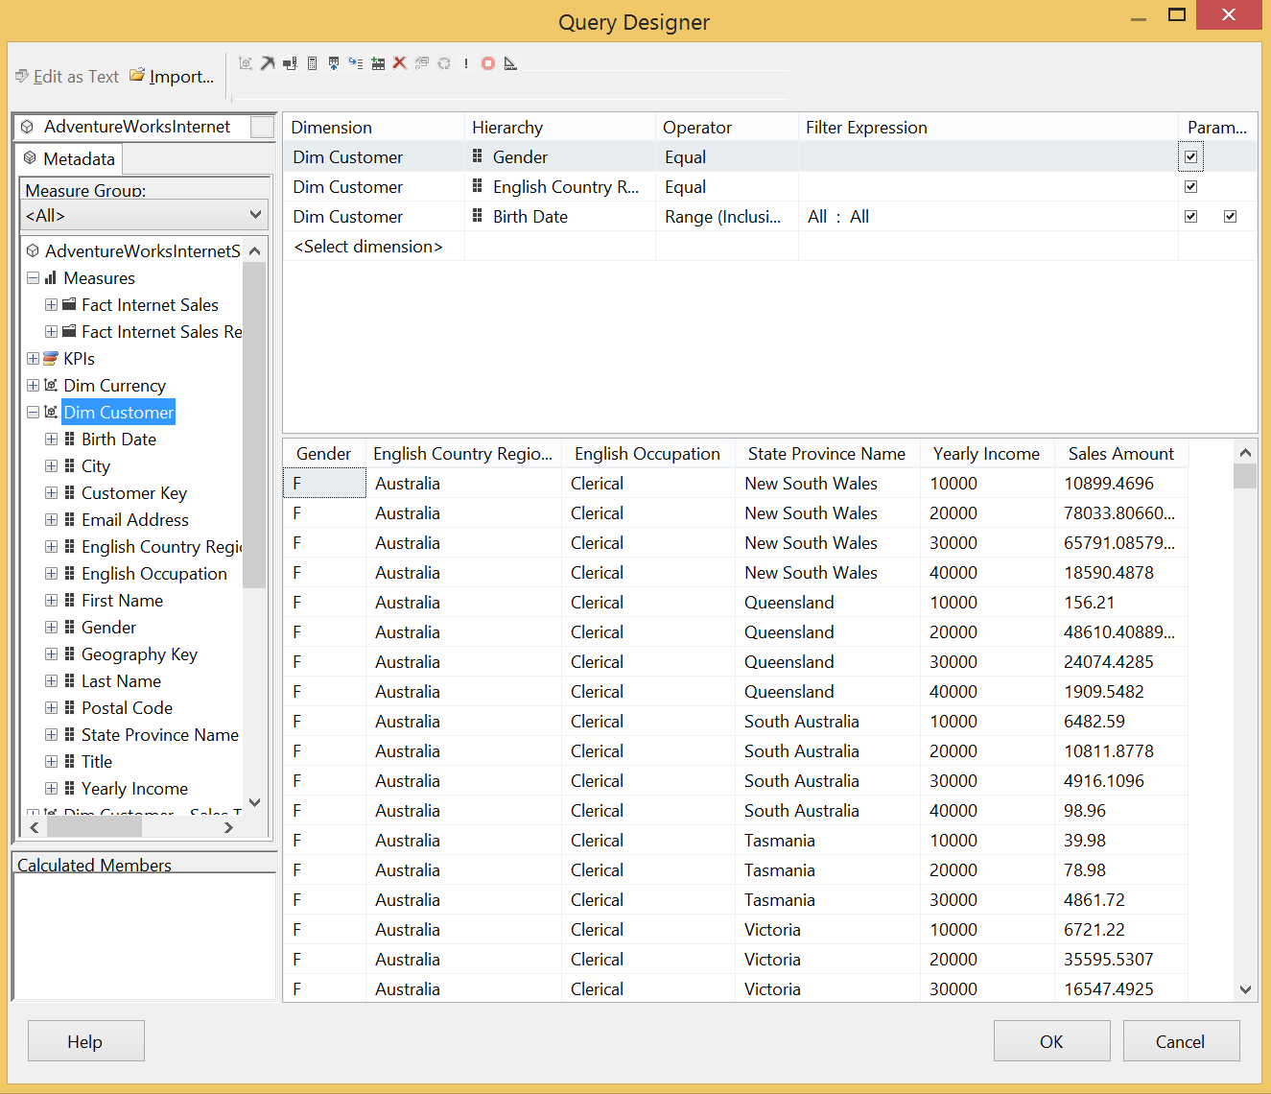Expand the KPIs tree node
The height and width of the screenshot is (1094, 1271).
click(34, 358)
